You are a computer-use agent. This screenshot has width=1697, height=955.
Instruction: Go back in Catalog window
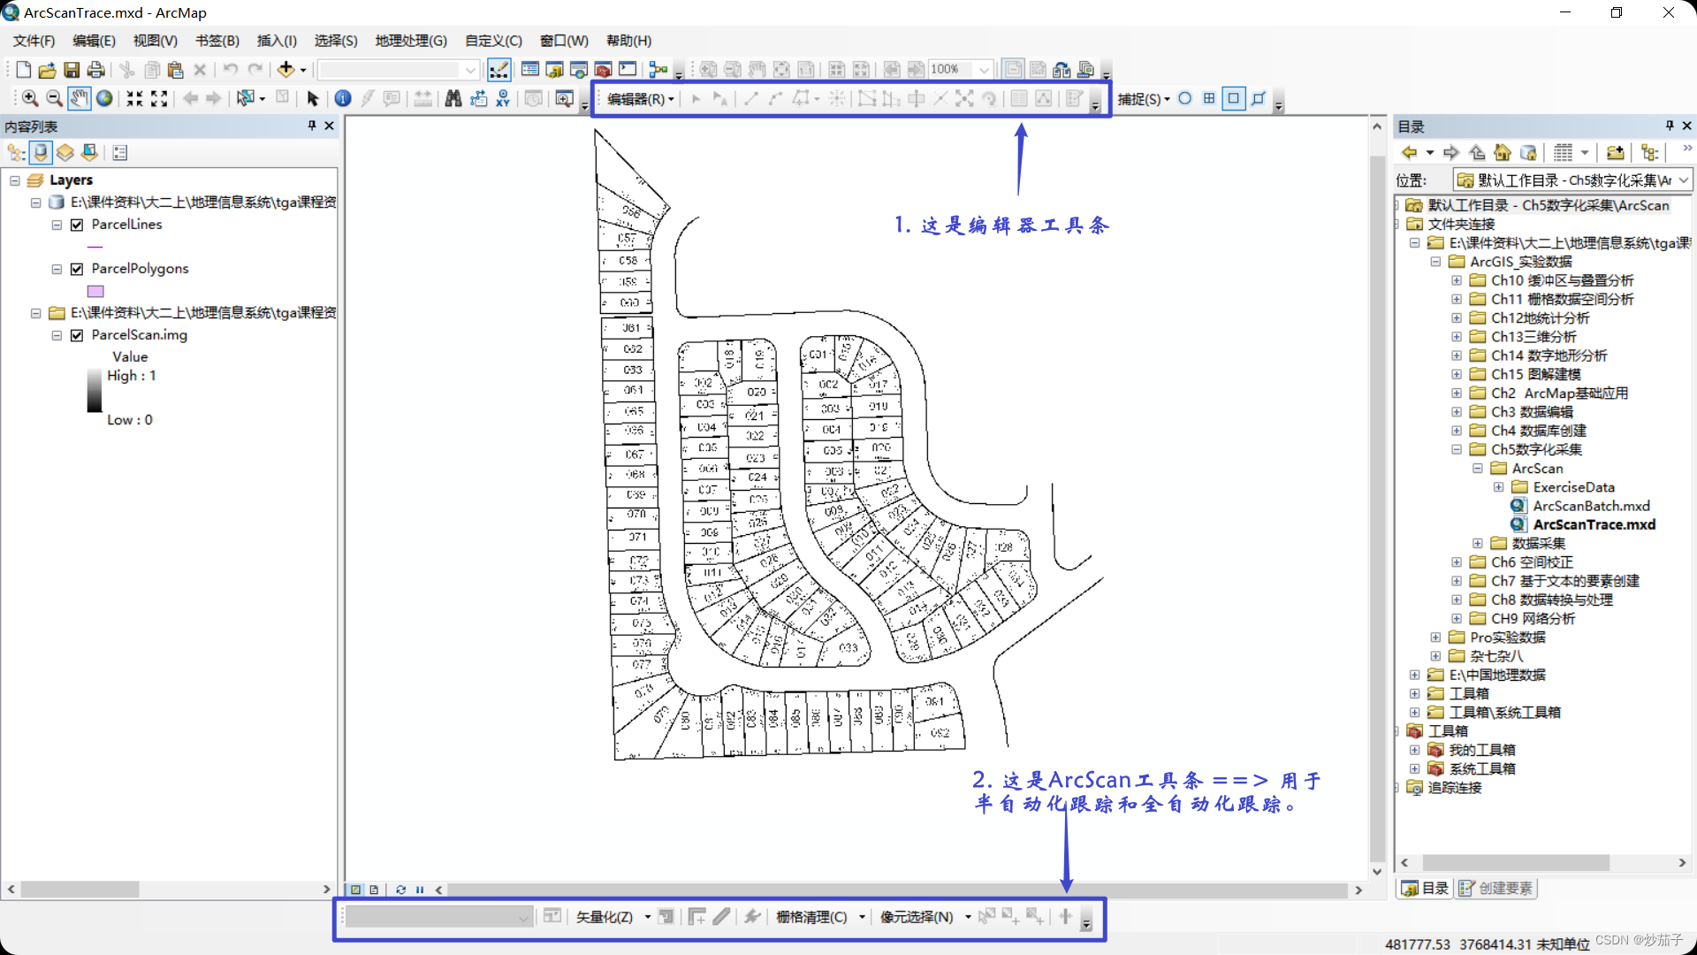[1410, 153]
